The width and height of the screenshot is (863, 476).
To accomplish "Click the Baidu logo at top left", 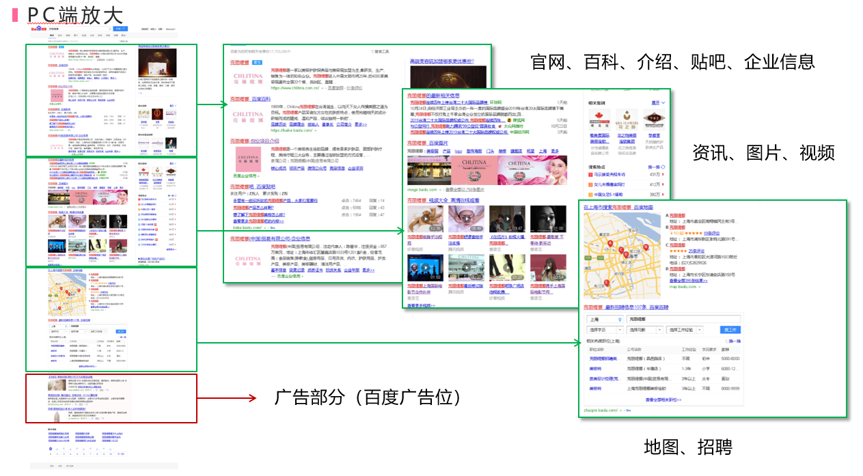I will coord(38,29).
